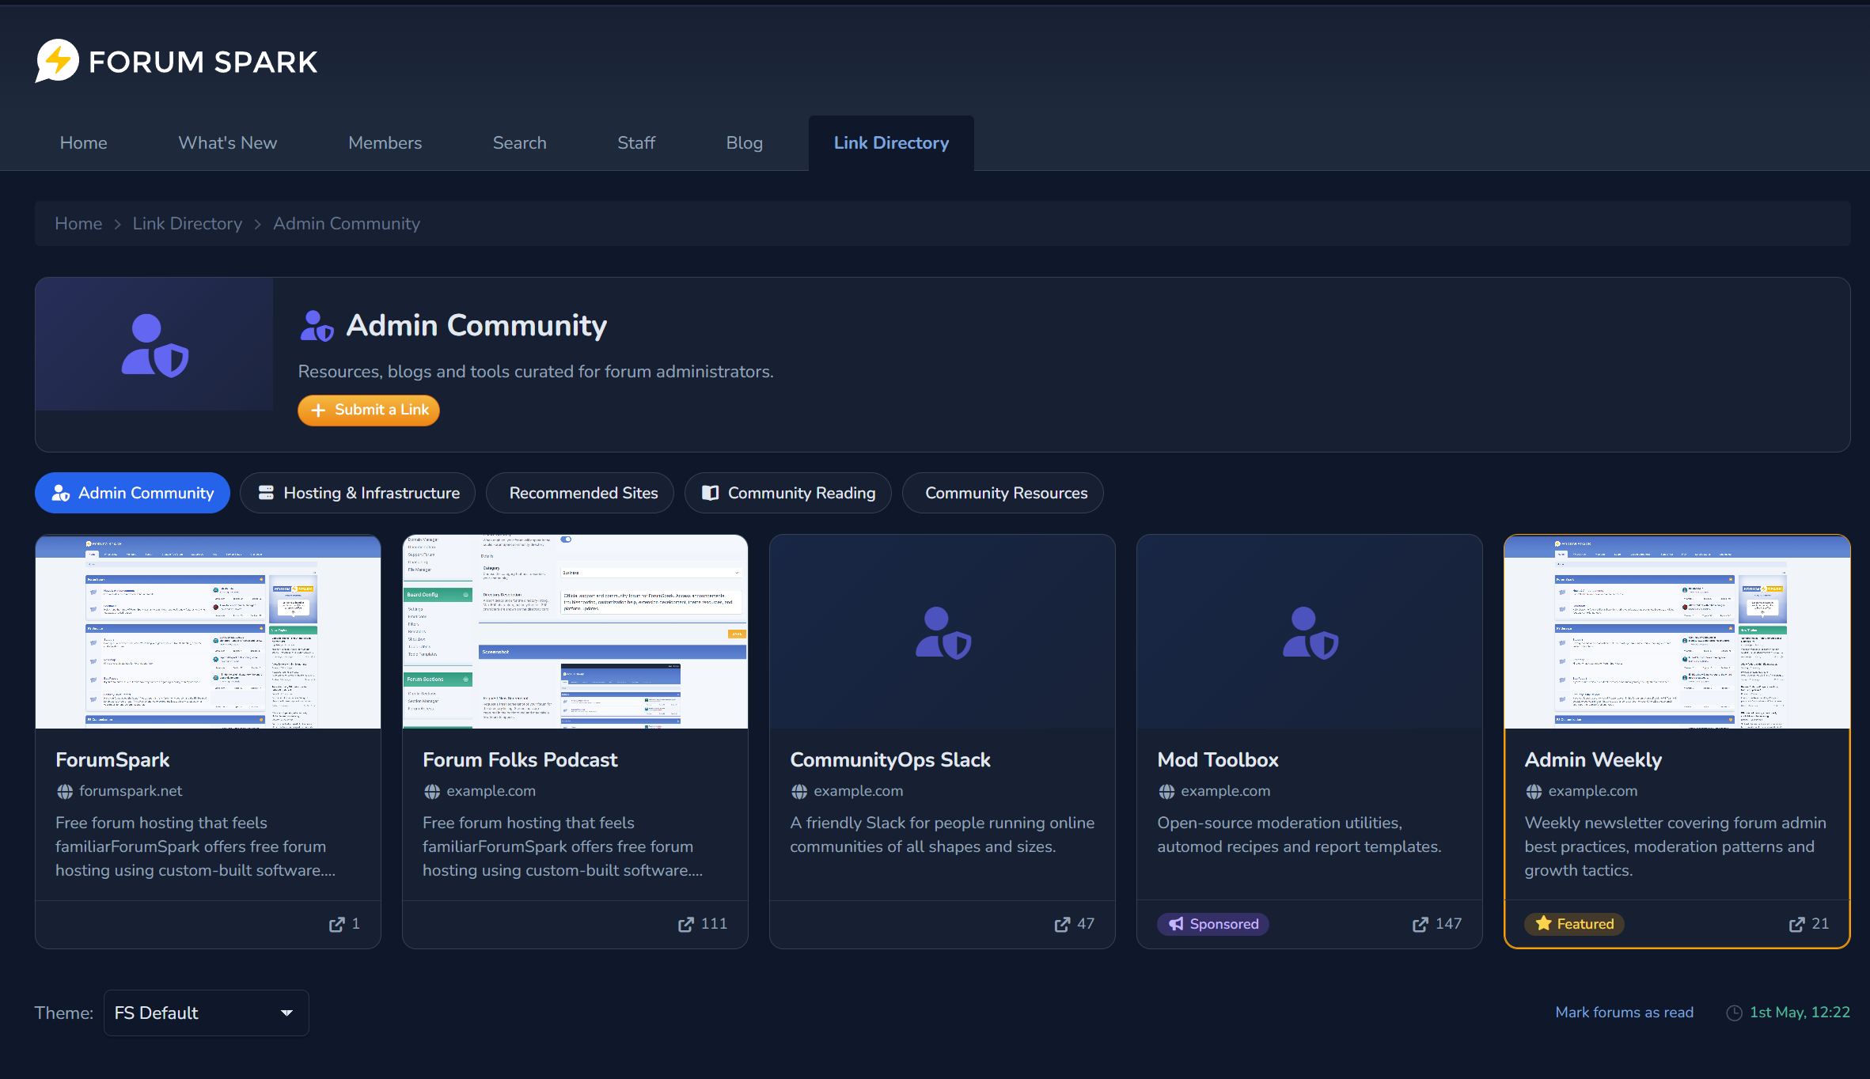This screenshot has width=1870, height=1079.
Task: Open the Members tab
Action: (385, 143)
